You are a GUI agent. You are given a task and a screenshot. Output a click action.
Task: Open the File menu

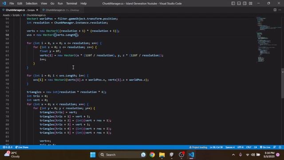(x=12, y=4)
